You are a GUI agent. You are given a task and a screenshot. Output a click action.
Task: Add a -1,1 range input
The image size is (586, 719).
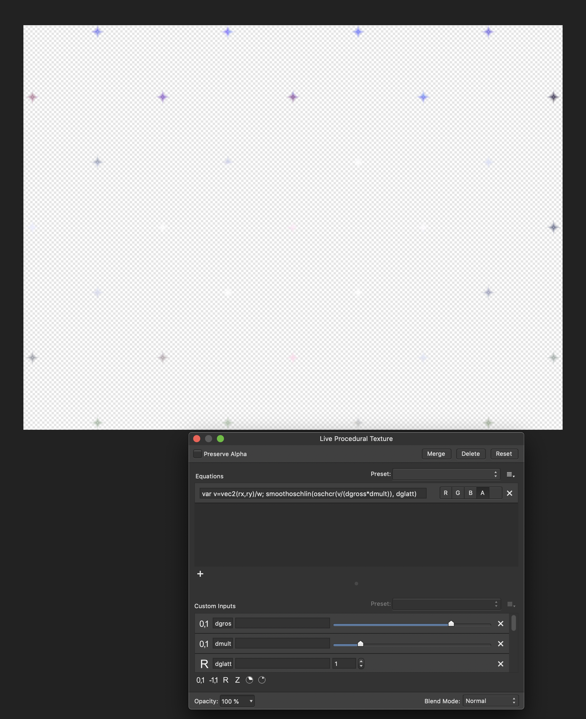213,680
